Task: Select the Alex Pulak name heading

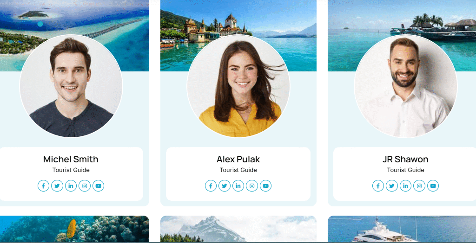Action: point(238,159)
